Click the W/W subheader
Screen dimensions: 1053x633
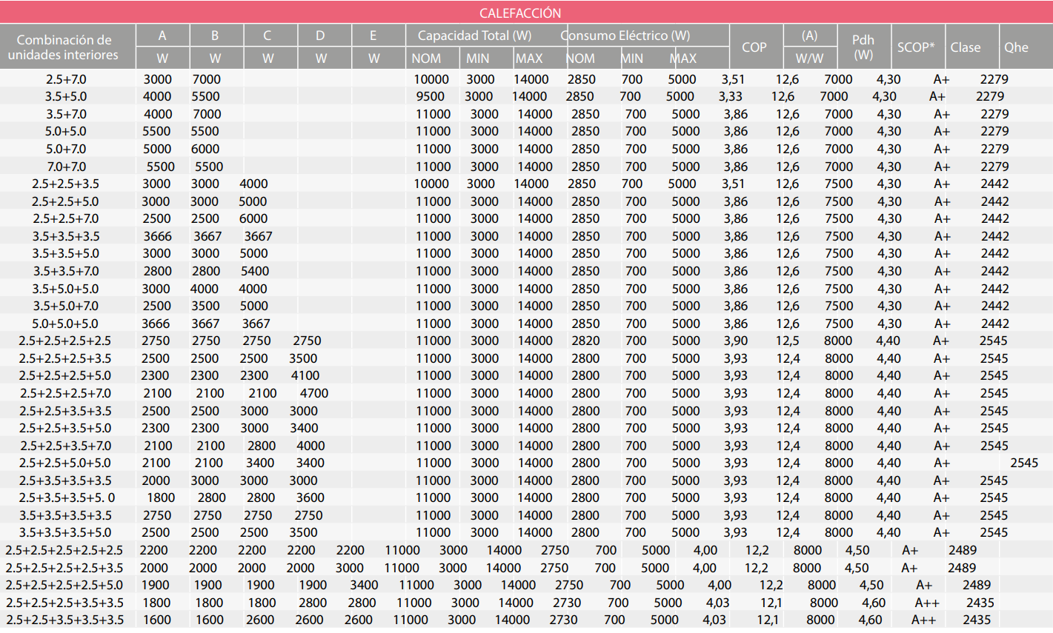click(x=809, y=58)
